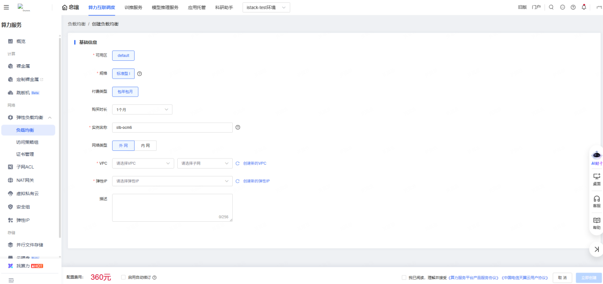Viewport: 603px width, 284px height.
Task: Click the 取消 button
Action: (562, 277)
